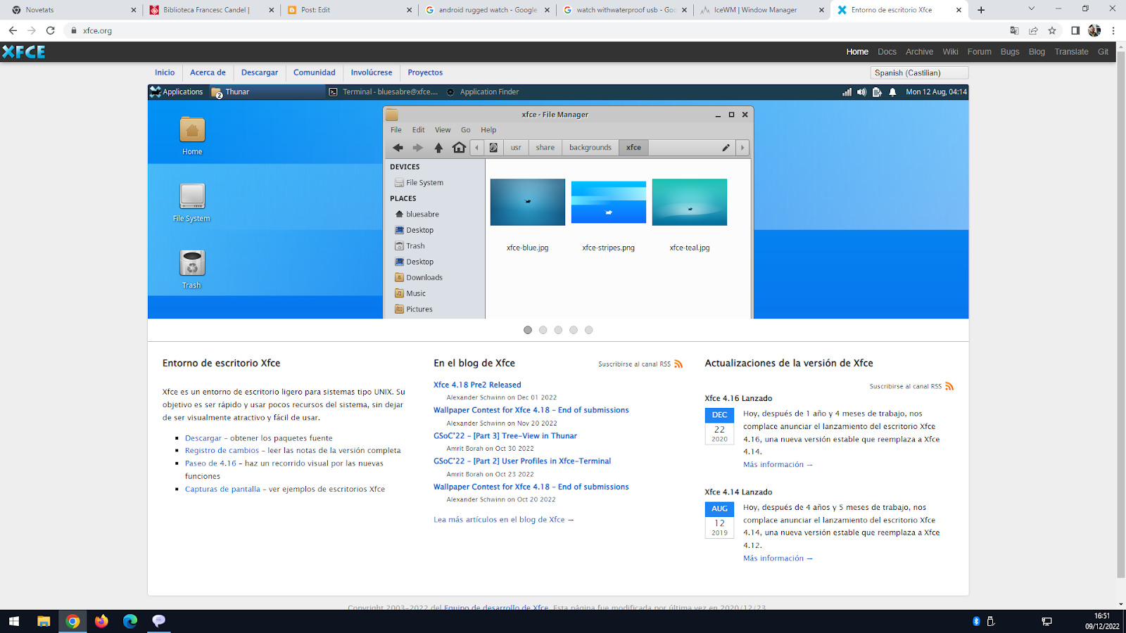Switch to android rugged watch Google tab

[487, 10]
